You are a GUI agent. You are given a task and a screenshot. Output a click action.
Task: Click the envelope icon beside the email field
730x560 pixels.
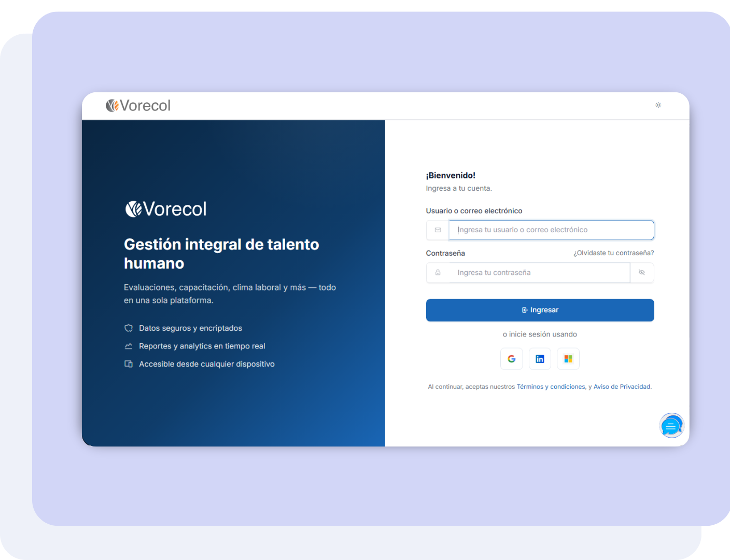pos(438,230)
